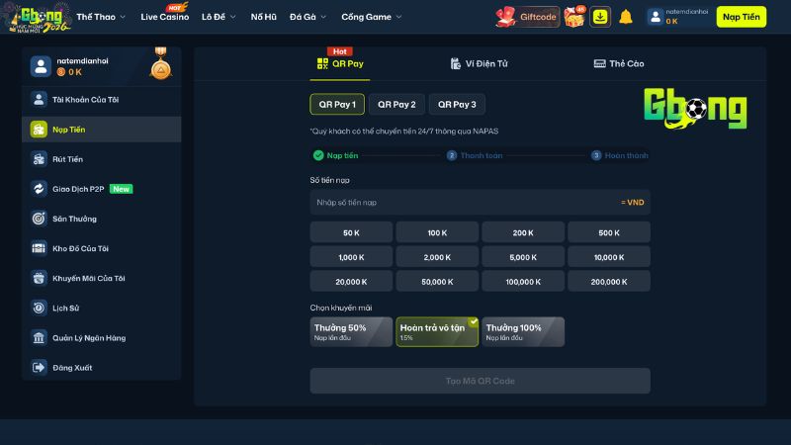The image size is (791, 445).
Task: Switch to the Thẻ Cào tab
Action: point(619,63)
